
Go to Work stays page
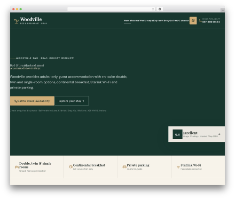(x=146, y=21)
